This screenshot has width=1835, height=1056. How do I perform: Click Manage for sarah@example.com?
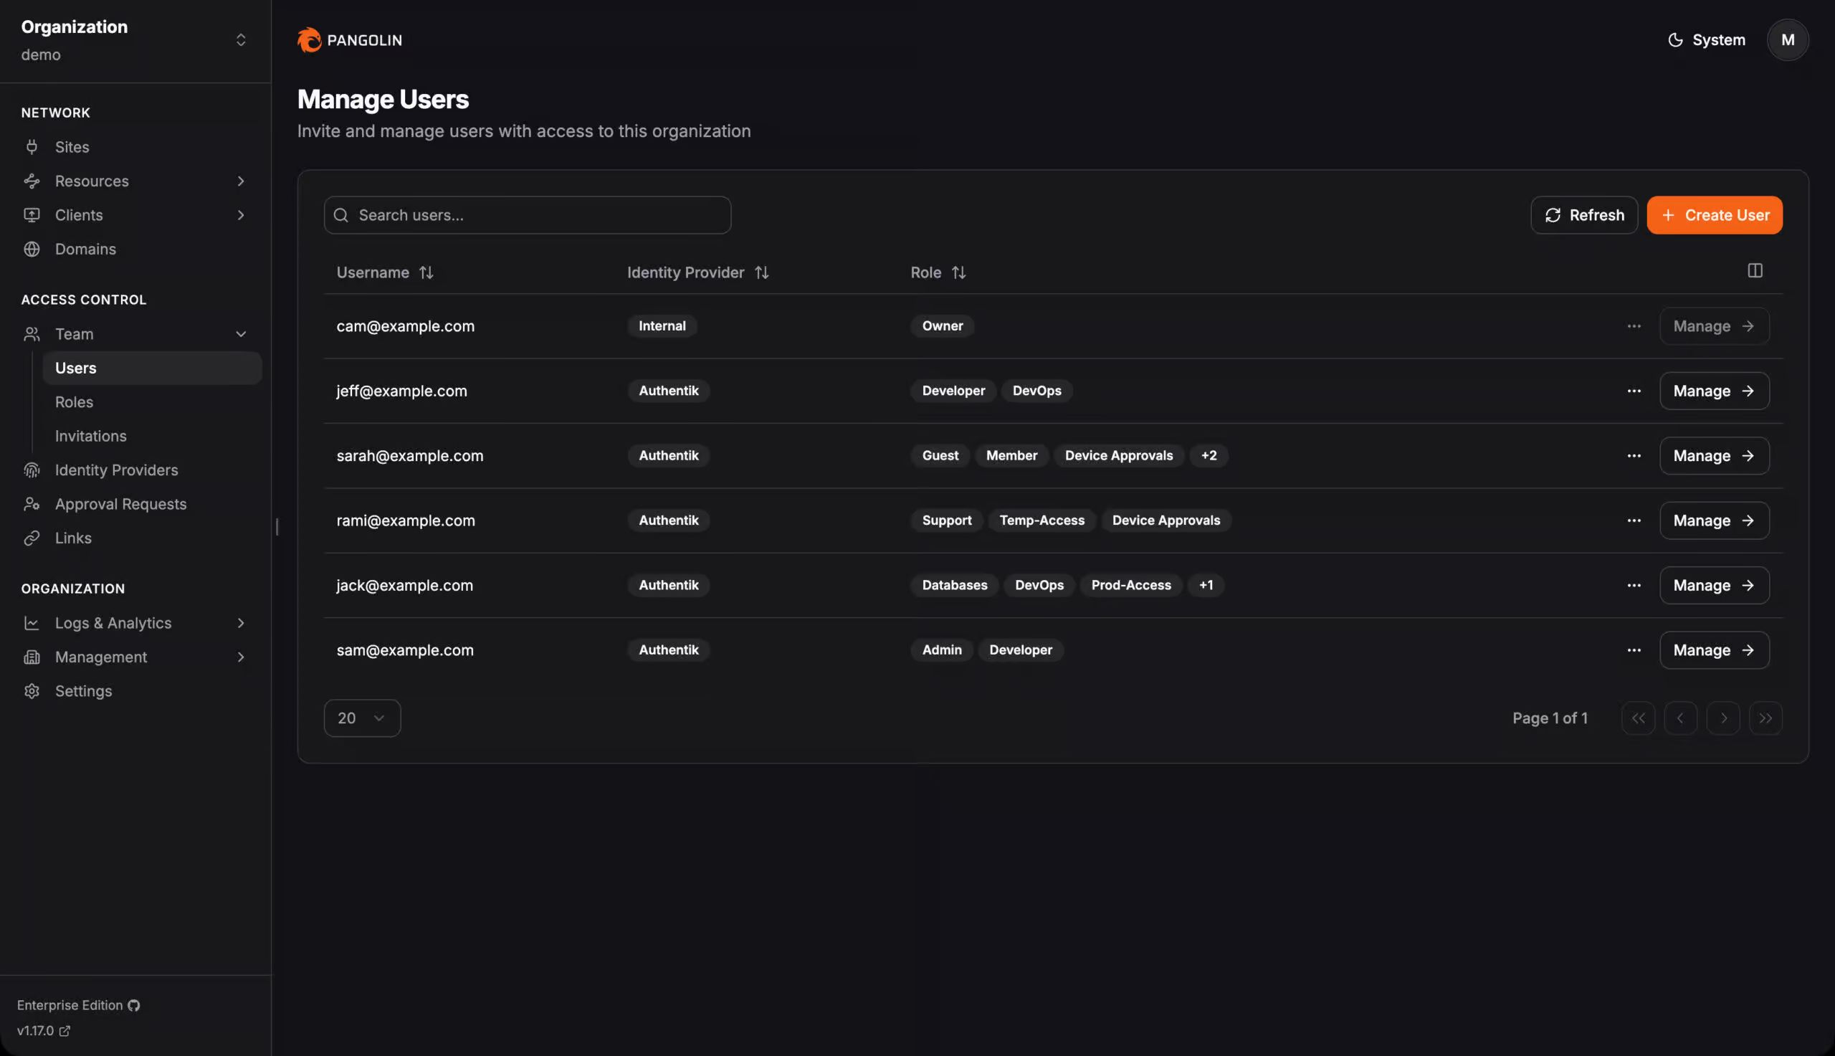coord(1714,455)
